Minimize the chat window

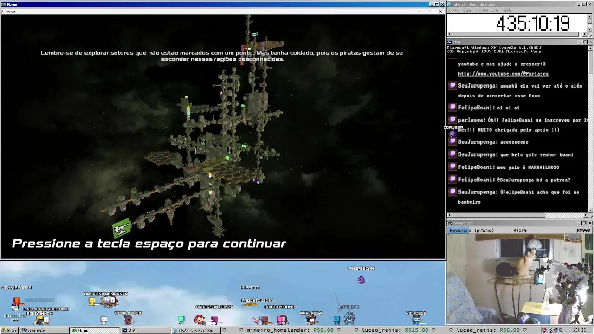tap(579, 42)
